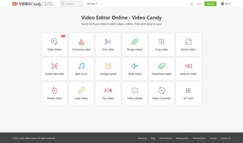Viewport: 243px width, 143px height.
Task: Click the globe language icon
Action: tap(222, 4)
